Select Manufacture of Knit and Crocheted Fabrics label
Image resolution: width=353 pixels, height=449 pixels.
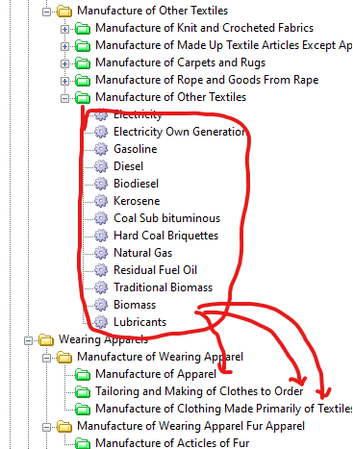coord(204,28)
